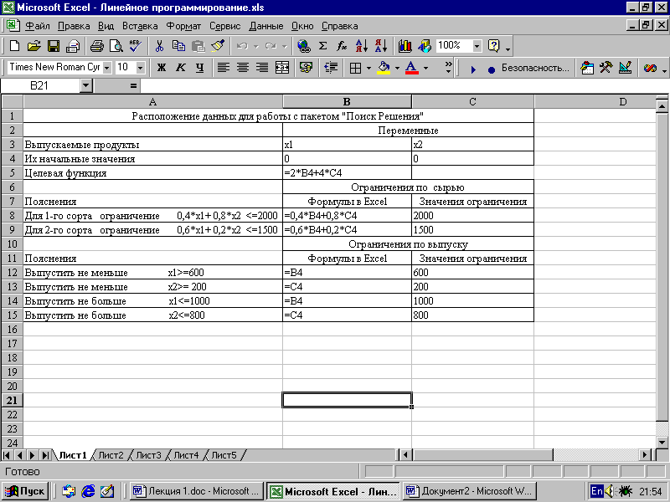Viewport: 670px width, 502px height.
Task: Click the Undo arrow icon
Action: click(242, 46)
